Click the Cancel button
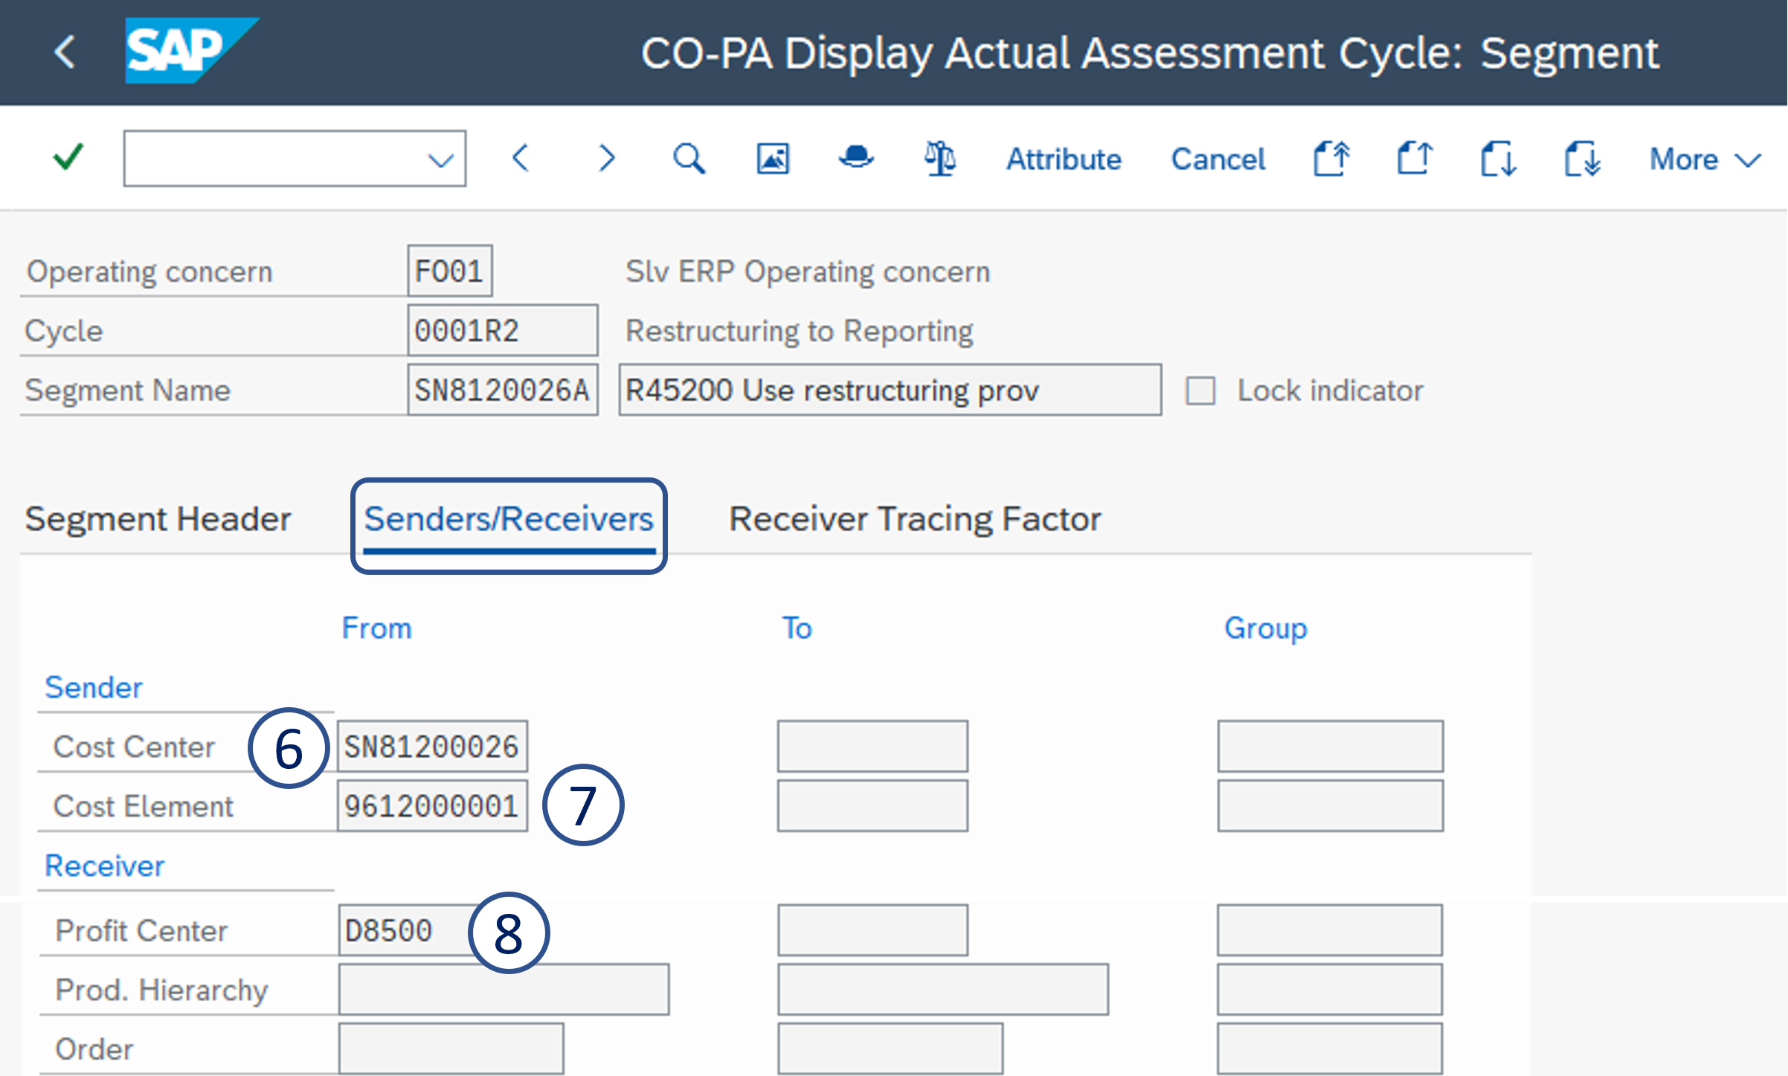This screenshot has width=1788, height=1076. coord(1218,159)
